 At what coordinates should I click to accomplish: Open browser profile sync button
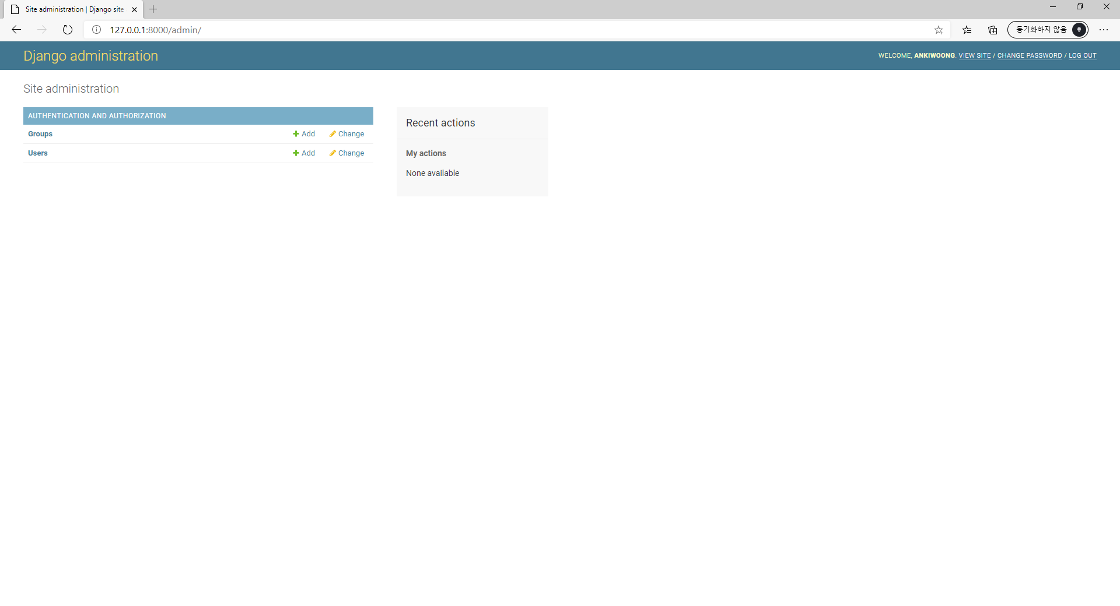pos(1048,30)
